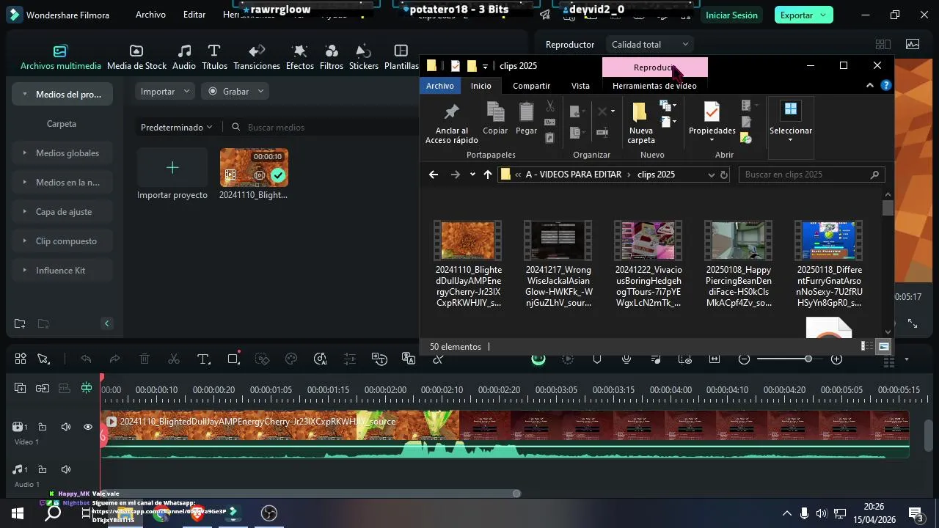Toggle the green circular button in timeline toolbar

[x=538, y=359]
